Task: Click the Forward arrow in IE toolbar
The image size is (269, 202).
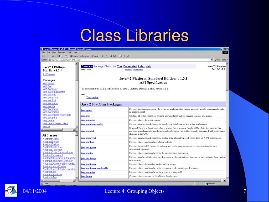Action: coord(53,56)
